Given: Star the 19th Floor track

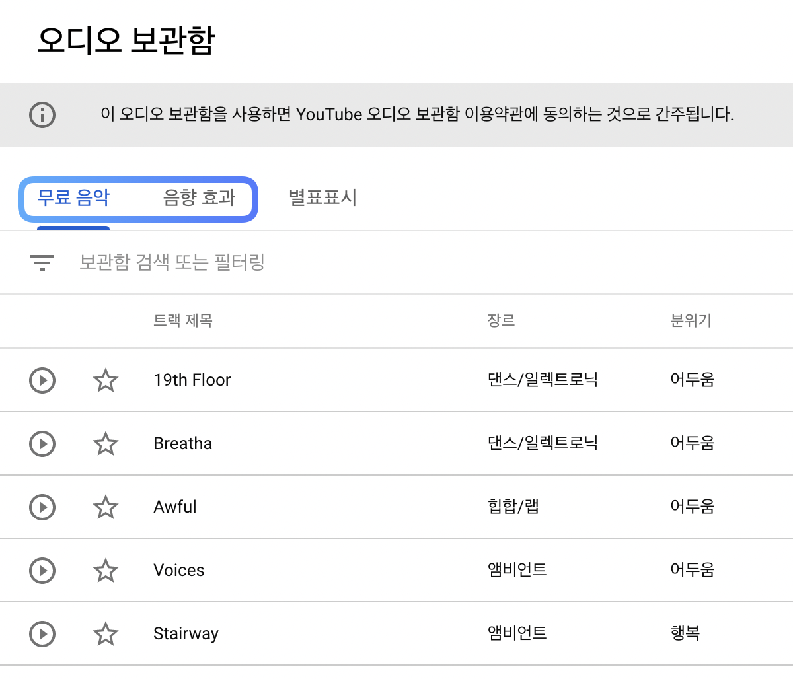Looking at the screenshot, I should coord(106,380).
